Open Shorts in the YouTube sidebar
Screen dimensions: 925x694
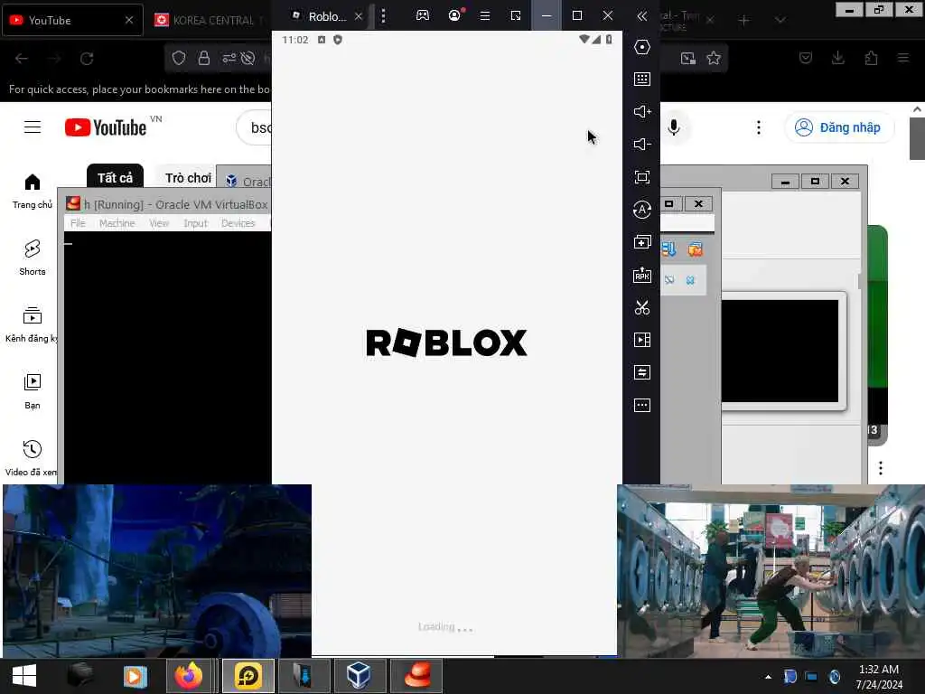point(33,258)
